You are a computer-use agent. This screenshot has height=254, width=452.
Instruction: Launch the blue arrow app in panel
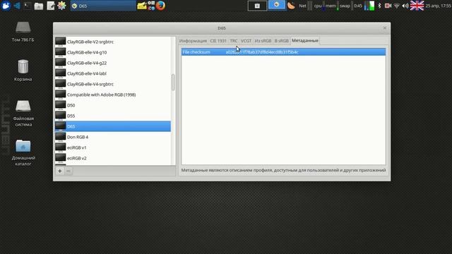pyautogui.click(x=17, y=6)
